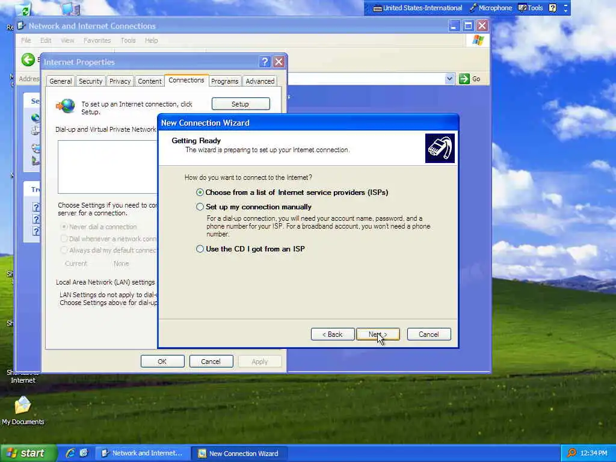
Task: Open the General tab in Internet Properties
Action: coord(61,81)
